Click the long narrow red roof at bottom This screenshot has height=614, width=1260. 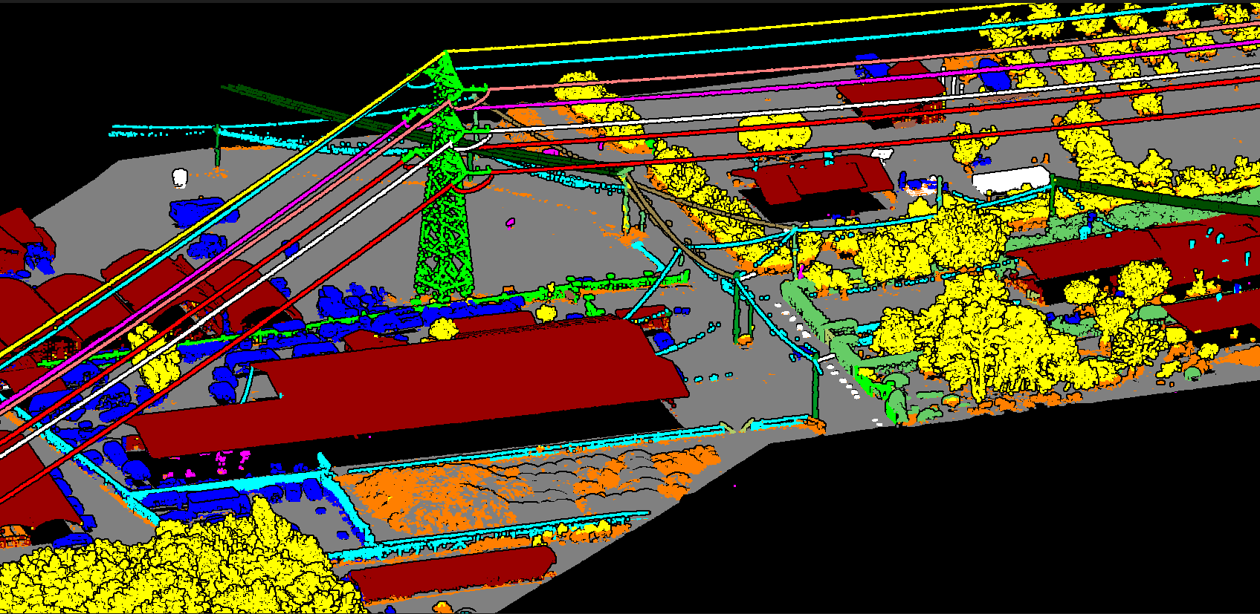453,572
